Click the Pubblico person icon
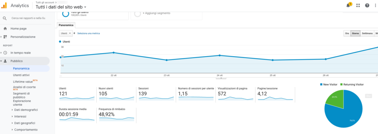 tap(5, 61)
